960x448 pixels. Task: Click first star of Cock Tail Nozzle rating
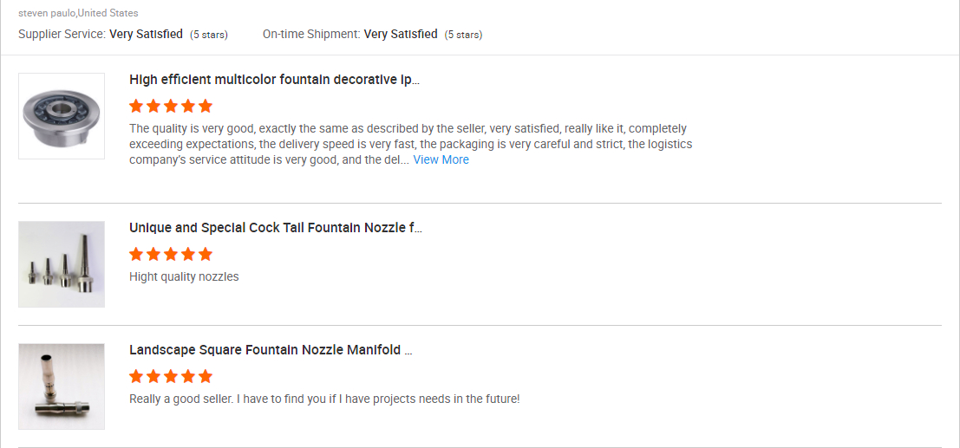coord(136,254)
